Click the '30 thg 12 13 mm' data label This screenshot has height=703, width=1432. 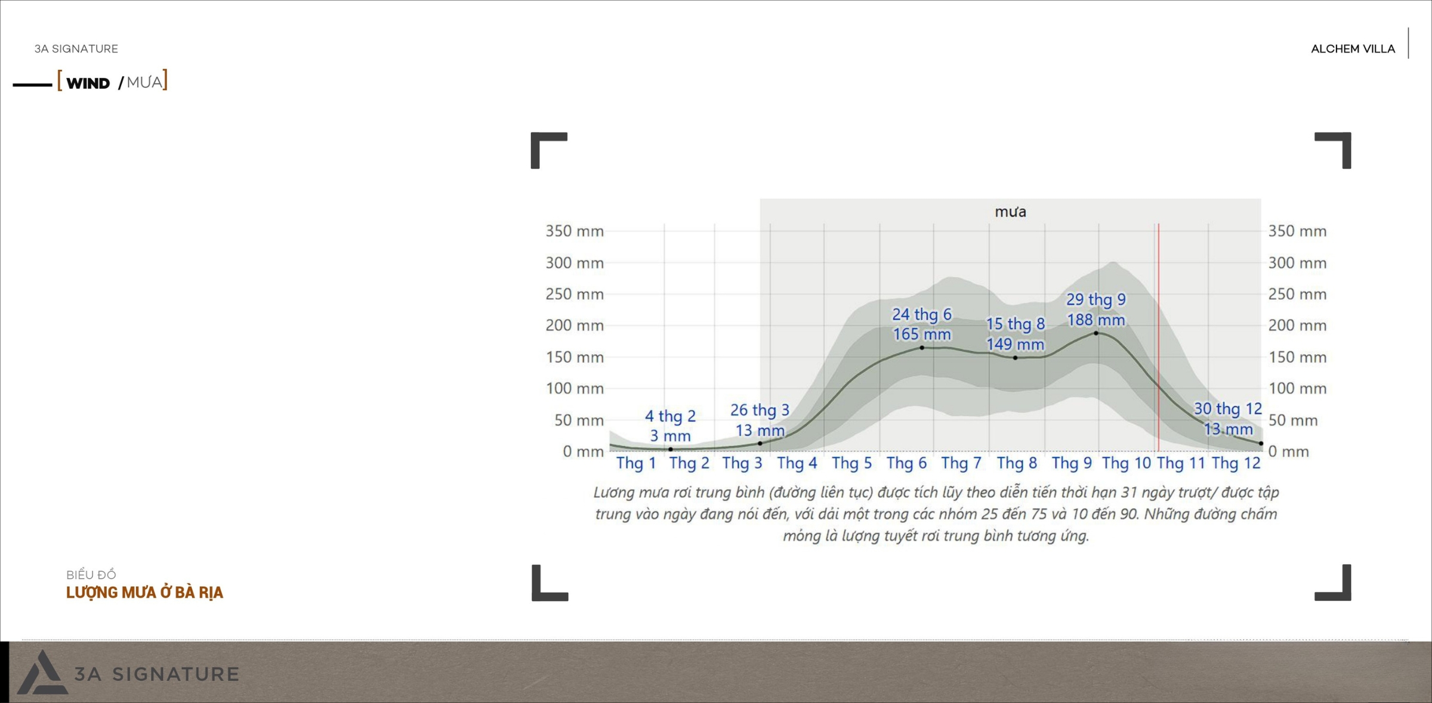1228,419
